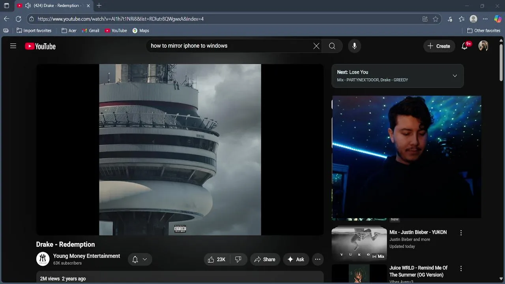Click the Ask button
This screenshot has width=505, height=284.
pyautogui.click(x=296, y=259)
